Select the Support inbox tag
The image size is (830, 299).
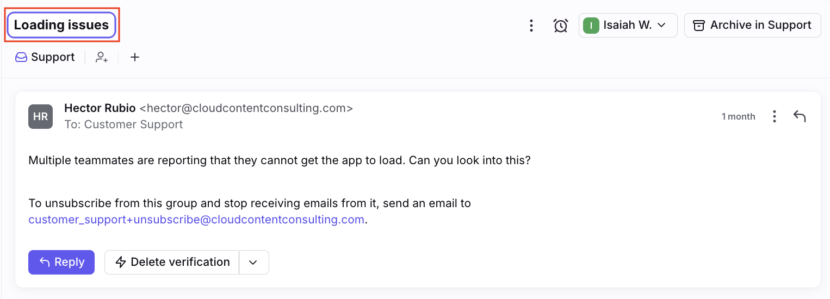(x=45, y=57)
